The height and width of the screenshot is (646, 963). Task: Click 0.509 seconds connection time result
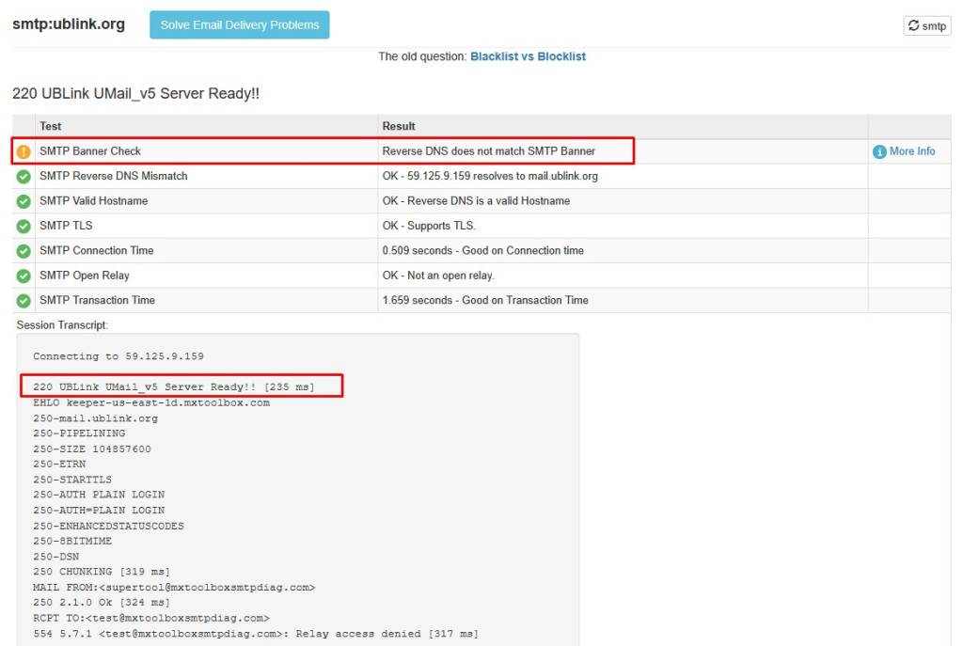point(483,250)
